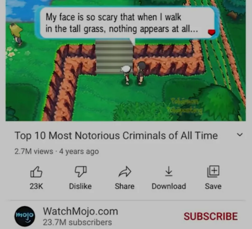Open the WatchMojo.com channel name link

click(80, 211)
